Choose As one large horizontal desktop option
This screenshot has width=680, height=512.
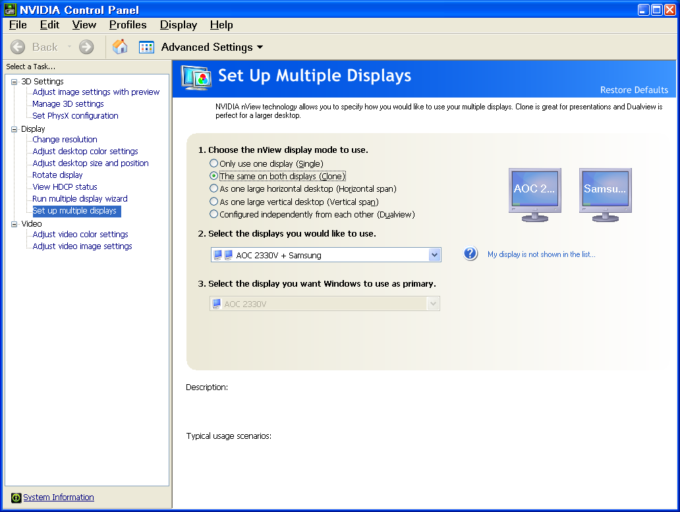302,188
